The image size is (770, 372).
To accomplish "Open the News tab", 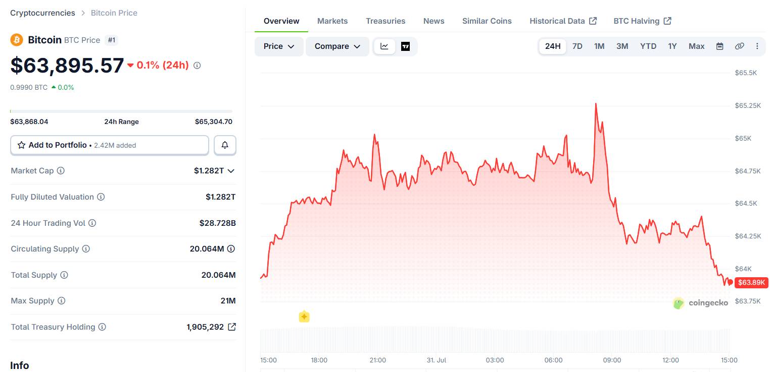I will [x=434, y=21].
